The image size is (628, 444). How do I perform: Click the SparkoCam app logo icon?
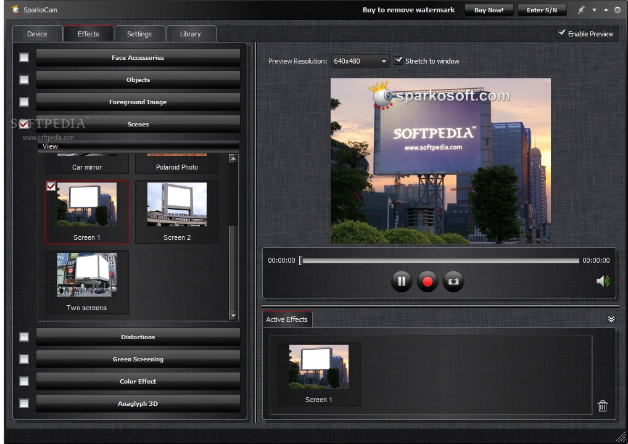(x=15, y=9)
